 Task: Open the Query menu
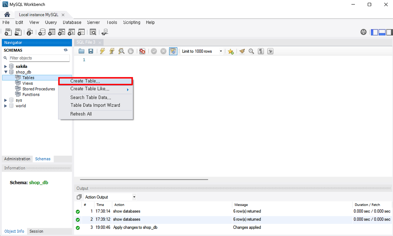[51, 22]
